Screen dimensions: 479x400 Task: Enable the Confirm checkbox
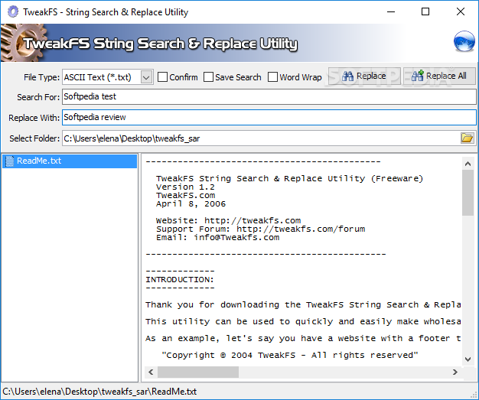[162, 77]
